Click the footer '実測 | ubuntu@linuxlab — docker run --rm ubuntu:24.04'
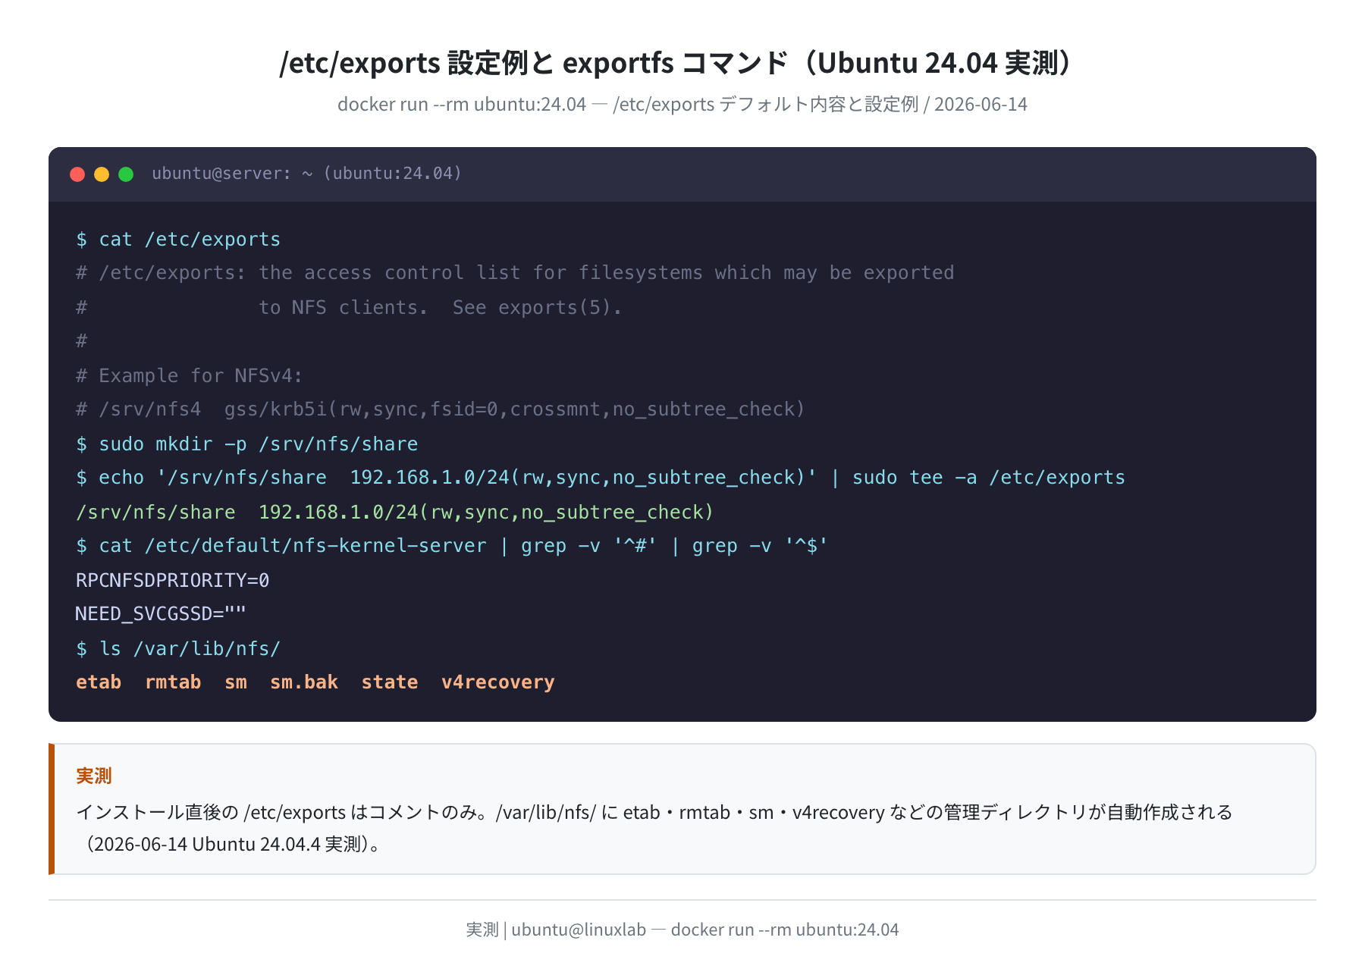 pyautogui.click(x=682, y=930)
